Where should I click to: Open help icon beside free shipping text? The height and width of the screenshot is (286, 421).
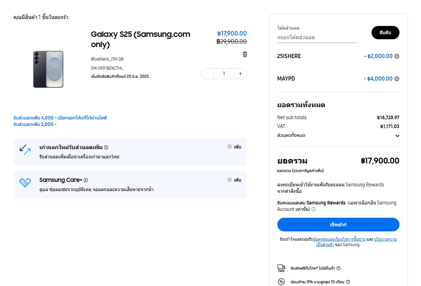point(338,268)
